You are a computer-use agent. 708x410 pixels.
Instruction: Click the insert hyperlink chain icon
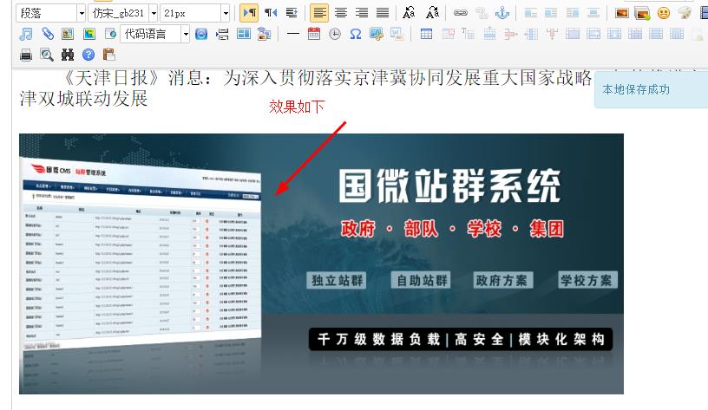coord(460,13)
